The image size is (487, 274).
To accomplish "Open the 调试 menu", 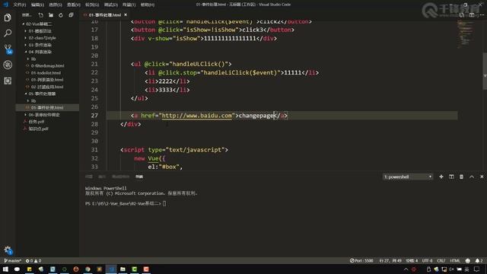I will click(x=110, y=5).
